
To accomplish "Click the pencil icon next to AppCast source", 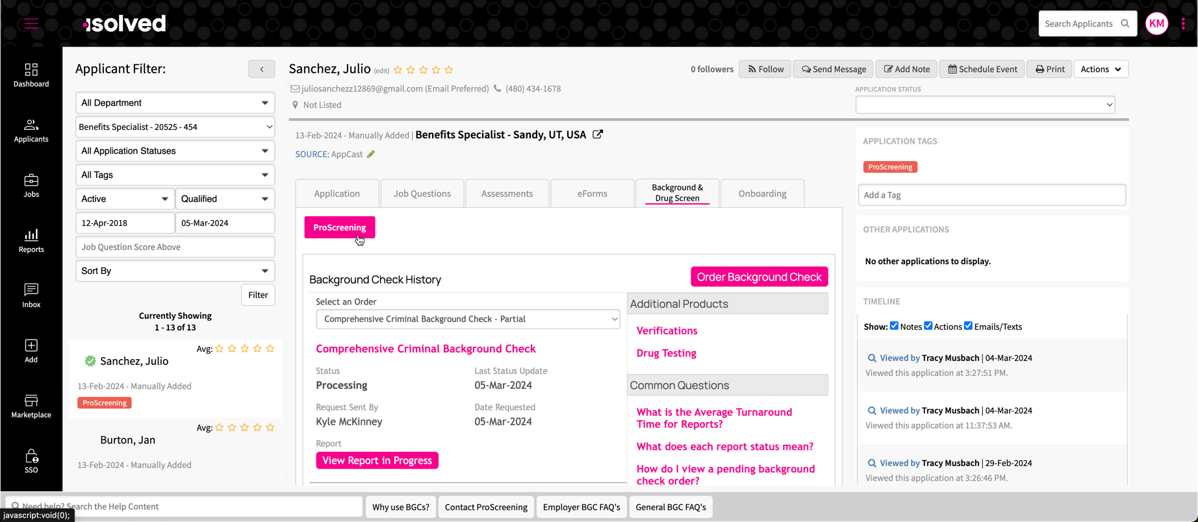I will click(371, 155).
